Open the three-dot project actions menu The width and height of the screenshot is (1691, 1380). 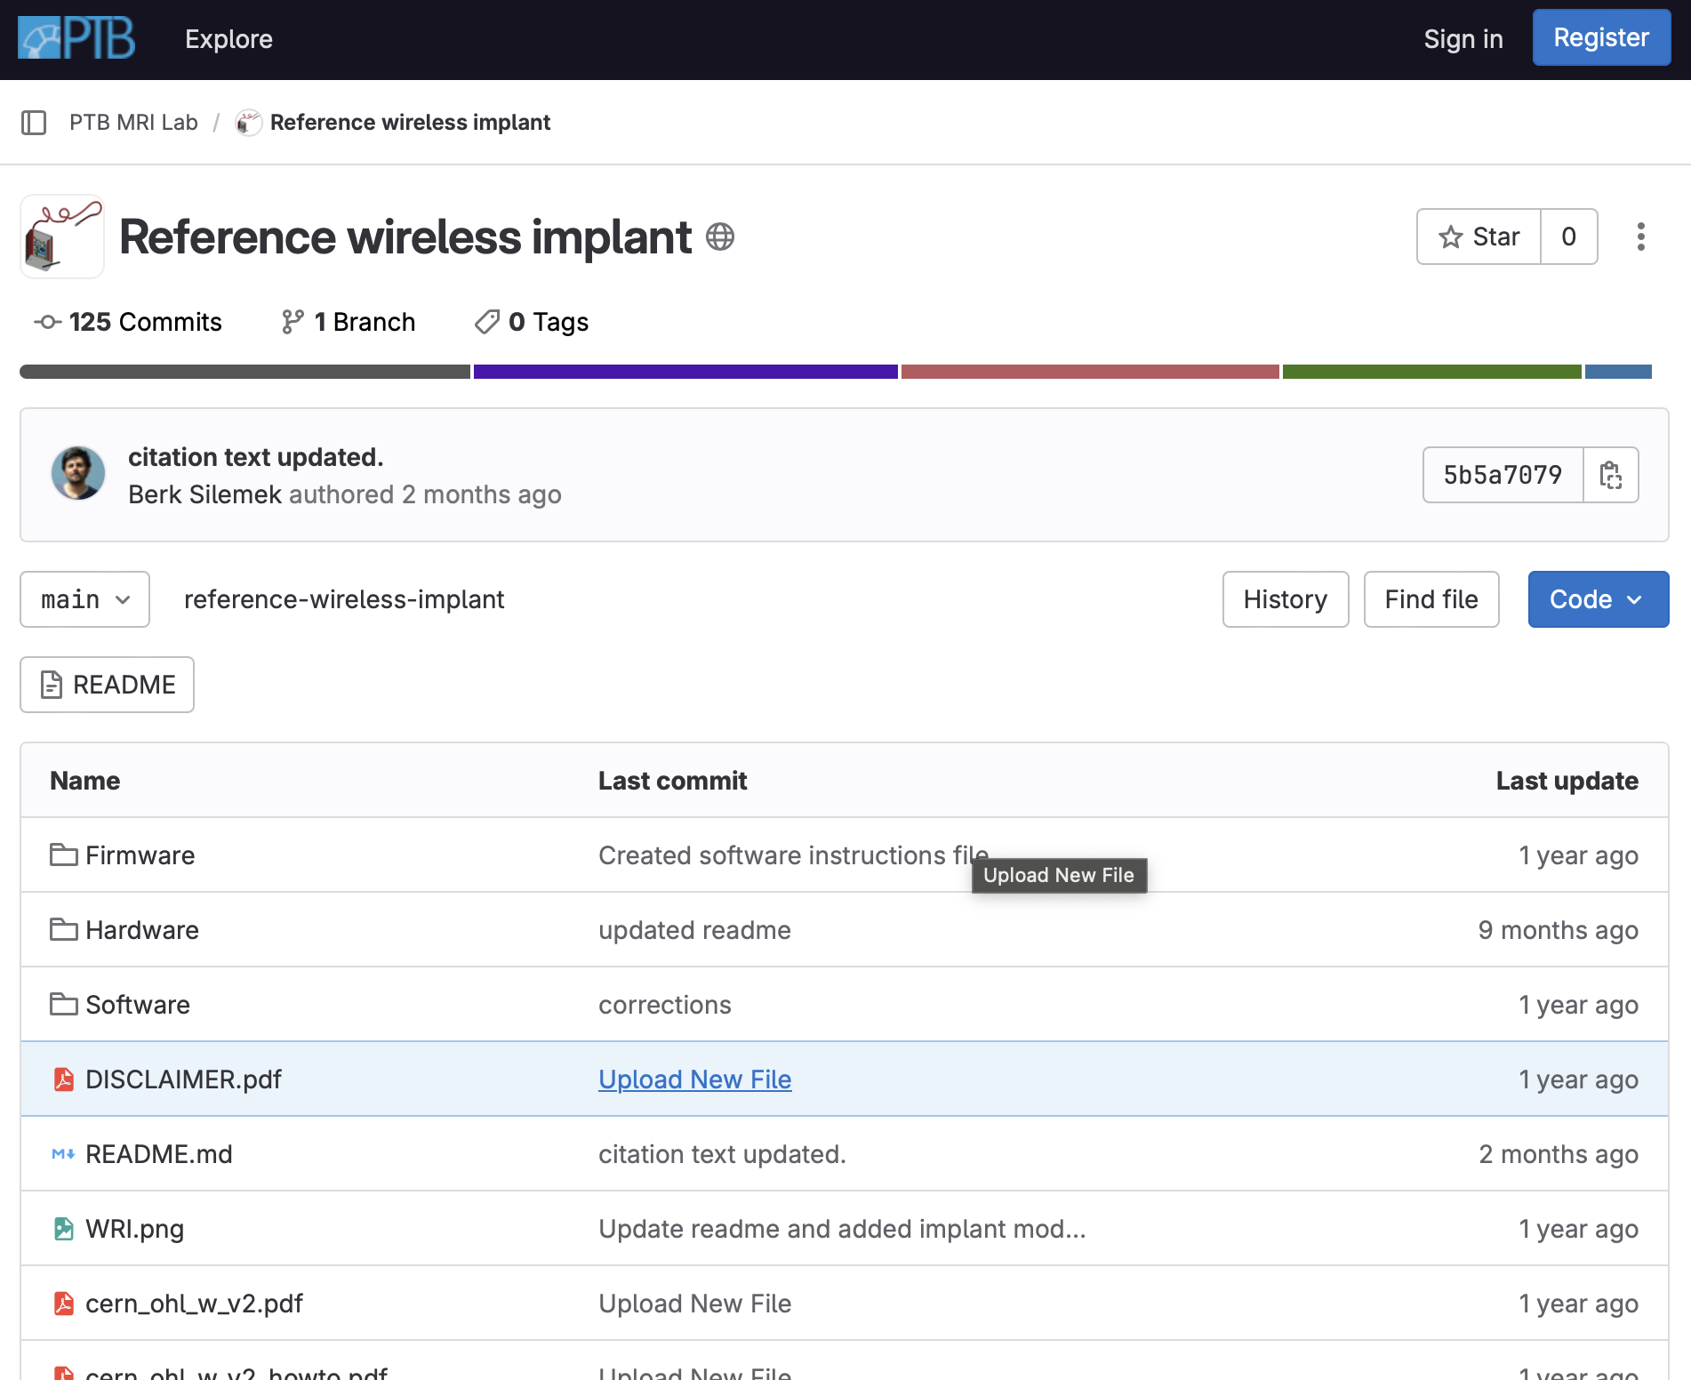(1640, 237)
